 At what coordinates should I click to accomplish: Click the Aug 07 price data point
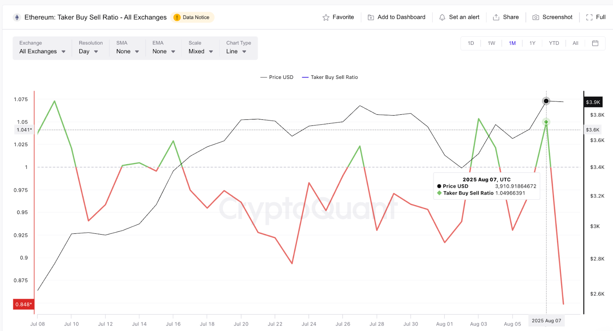pos(546,101)
